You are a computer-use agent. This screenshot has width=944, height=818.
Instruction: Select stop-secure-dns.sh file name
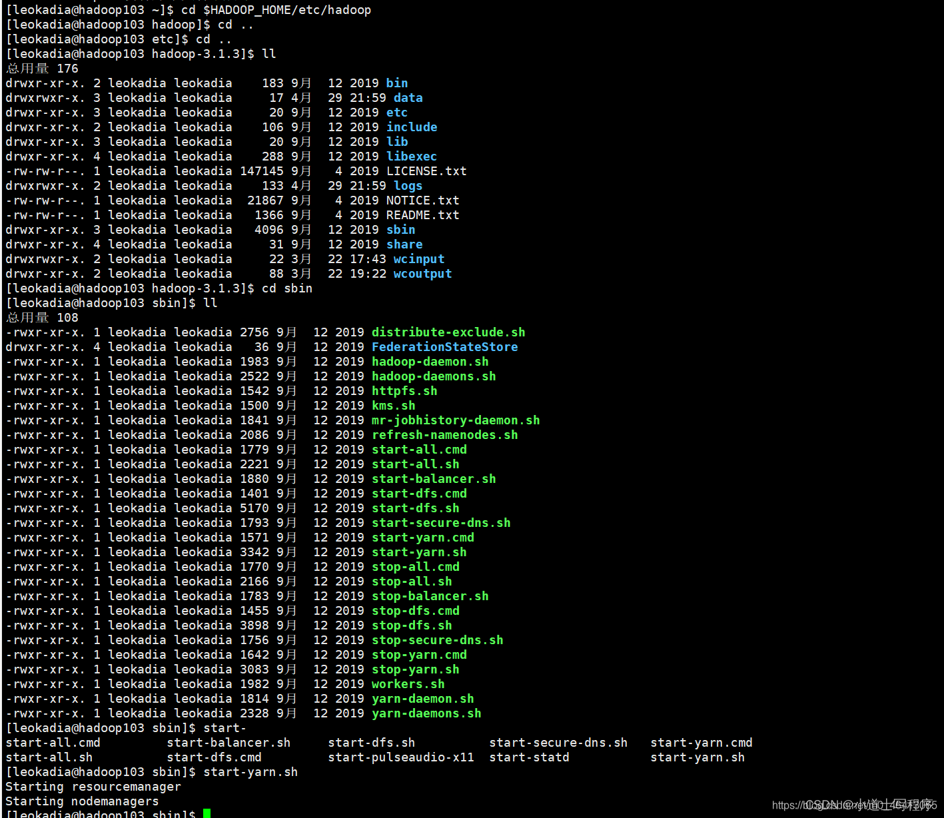(x=438, y=640)
